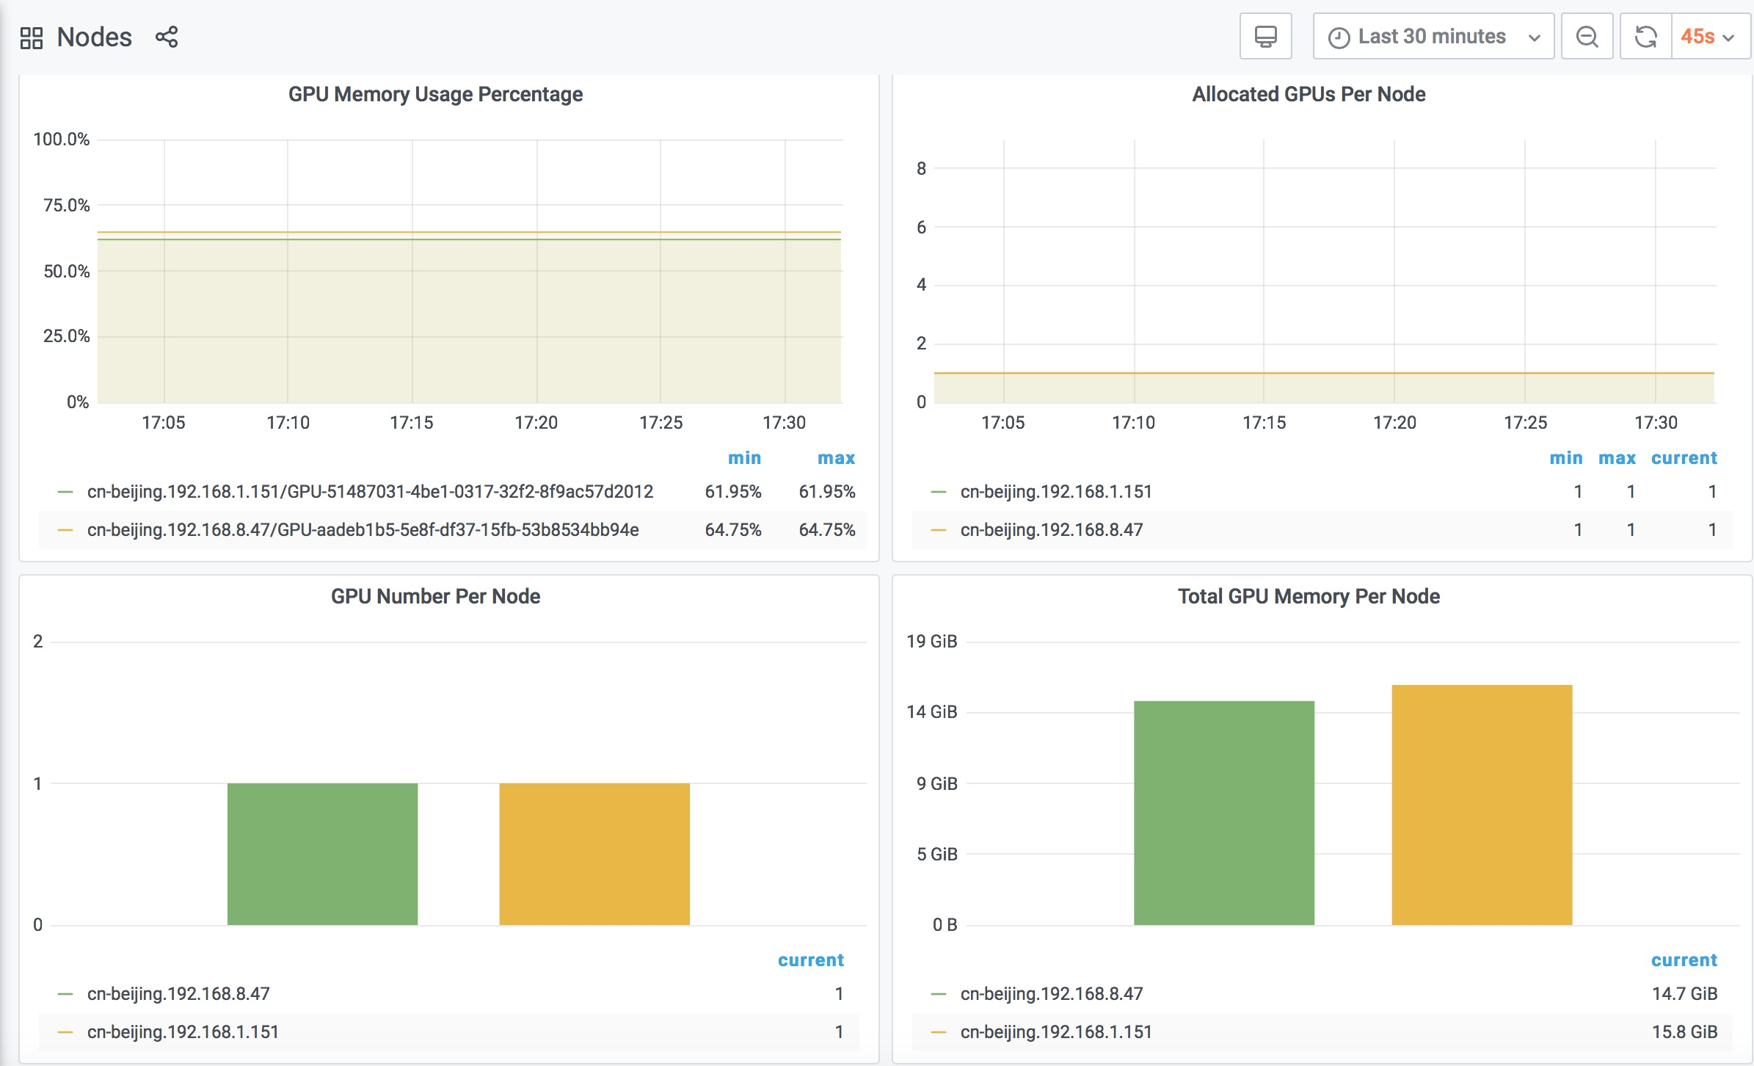Open Allocated GPUs Per Node panel title menu
1754x1066 pixels.
(x=1309, y=95)
